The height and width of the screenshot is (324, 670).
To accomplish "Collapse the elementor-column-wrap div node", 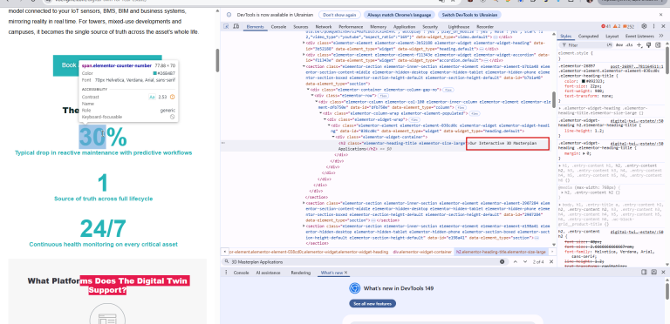I will point(321,114).
